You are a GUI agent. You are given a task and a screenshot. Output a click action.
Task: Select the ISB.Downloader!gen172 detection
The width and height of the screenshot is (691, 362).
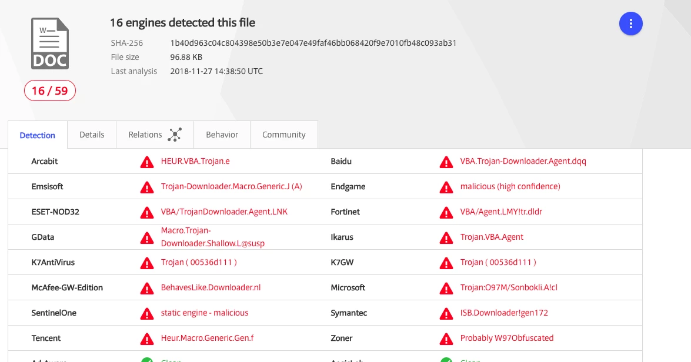(x=504, y=313)
